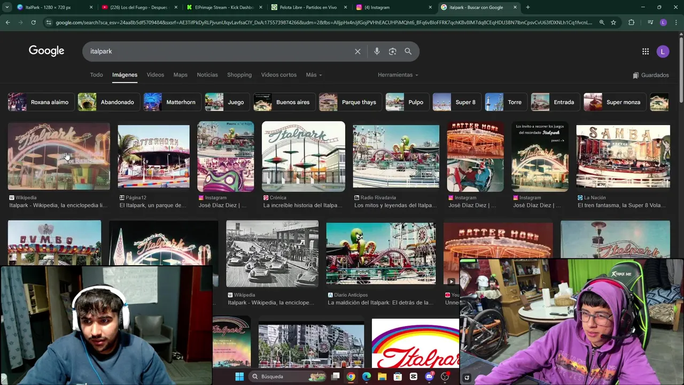Open the Página12 Matterhorn image thumbnail

pyautogui.click(x=153, y=157)
